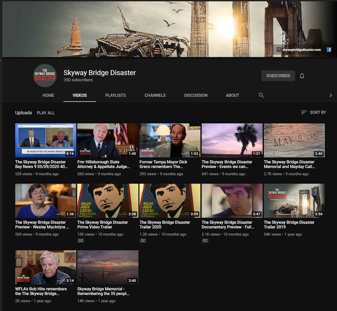
Task: Play the Bob Hite thumbnail (3:14)
Action: [x=46, y=267]
